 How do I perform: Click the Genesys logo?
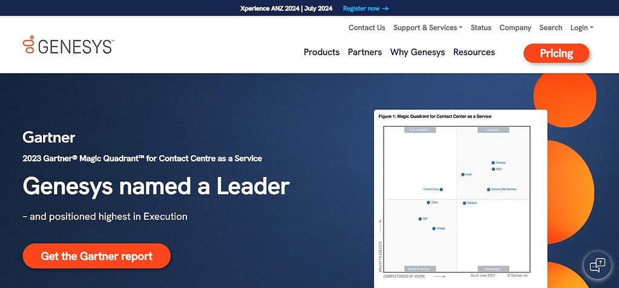(68, 45)
